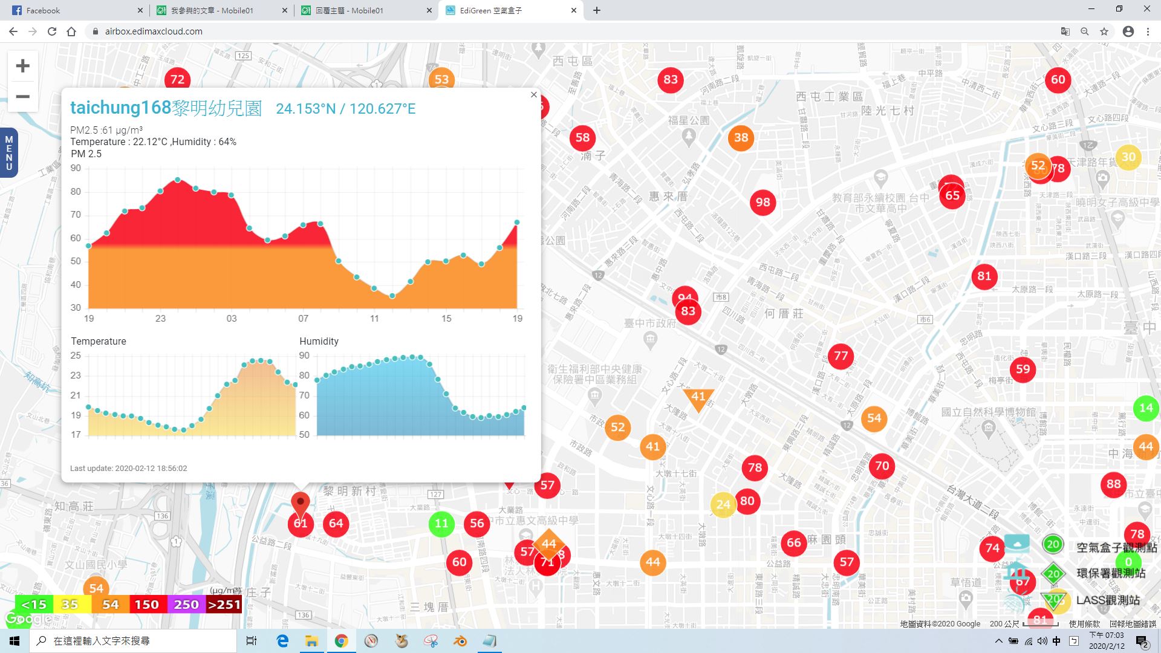Open the taskbar clock showing 下午 07:03
The image size is (1161, 653).
1107,641
